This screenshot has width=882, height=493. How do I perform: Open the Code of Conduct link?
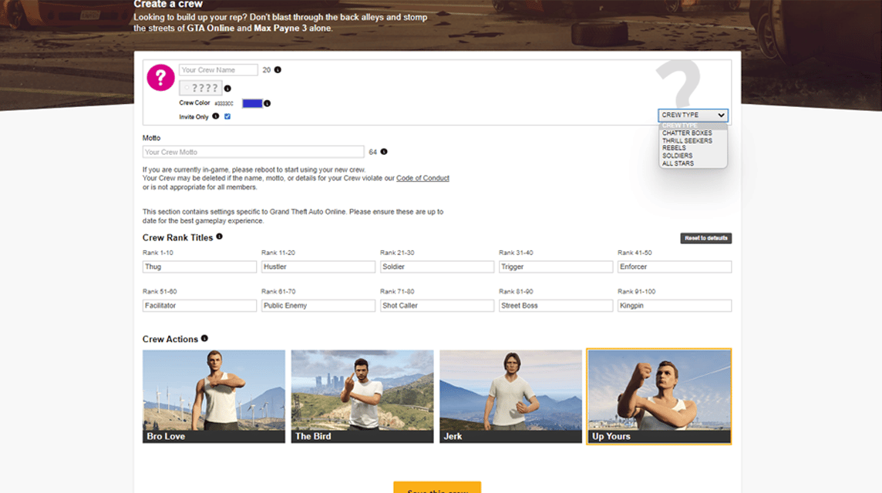coord(422,178)
